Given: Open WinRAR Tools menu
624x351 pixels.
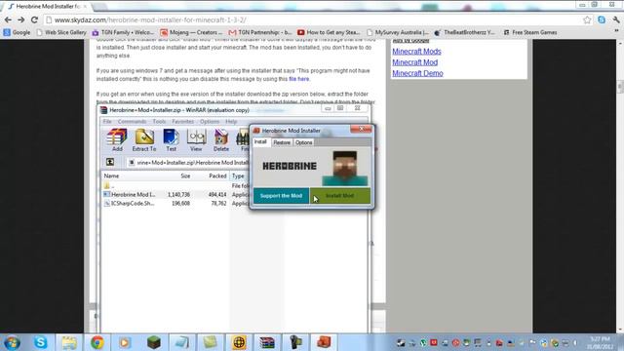Looking at the screenshot, I should tap(159, 121).
